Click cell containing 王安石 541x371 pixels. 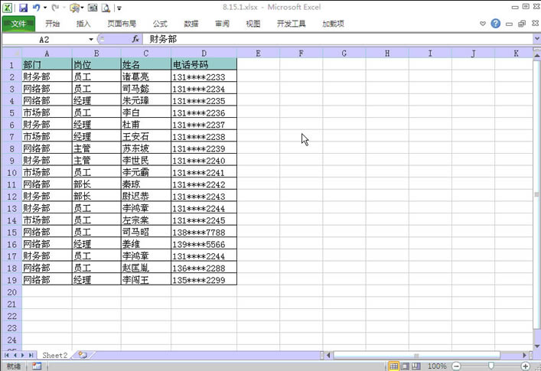(x=146, y=136)
